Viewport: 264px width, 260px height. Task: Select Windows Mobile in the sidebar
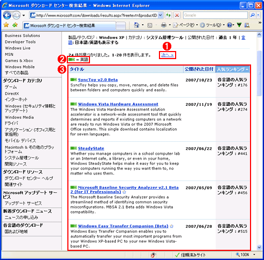pyautogui.click(x=20, y=67)
